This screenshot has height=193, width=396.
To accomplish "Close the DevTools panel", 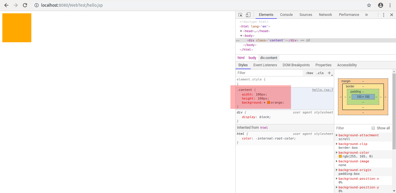I will click(391, 15).
